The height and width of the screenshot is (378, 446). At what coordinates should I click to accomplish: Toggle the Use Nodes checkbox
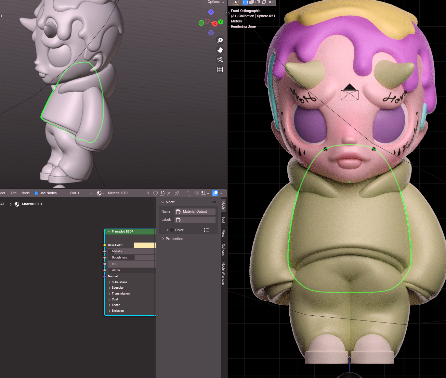point(36,193)
